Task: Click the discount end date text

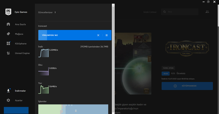Action: [178, 79]
